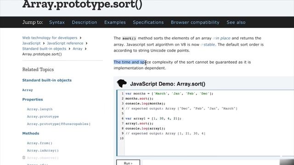Click code line 1 with months array
This screenshot has width=294, height=165.
170,93
